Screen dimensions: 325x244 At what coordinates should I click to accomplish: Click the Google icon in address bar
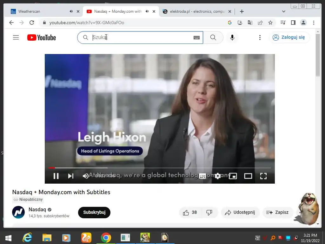point(230,23)
